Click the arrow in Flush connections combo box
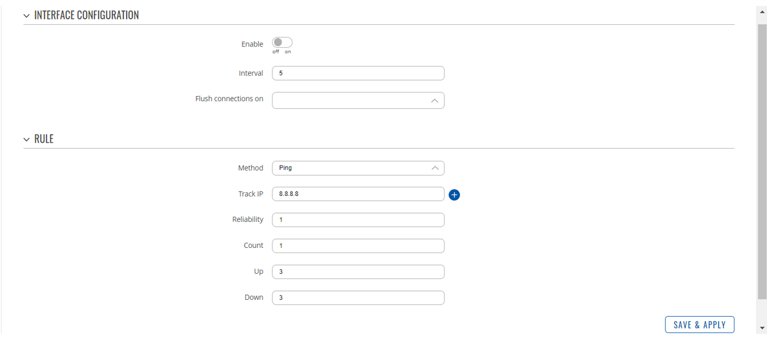Image resolution: width=767 pixels, height=341 pixels. point(435,100)
